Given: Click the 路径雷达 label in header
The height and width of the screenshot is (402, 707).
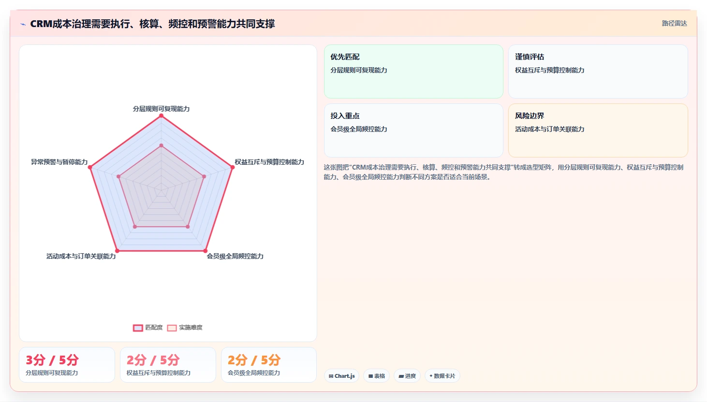Looking at the screenshot, I should (674, 23).
